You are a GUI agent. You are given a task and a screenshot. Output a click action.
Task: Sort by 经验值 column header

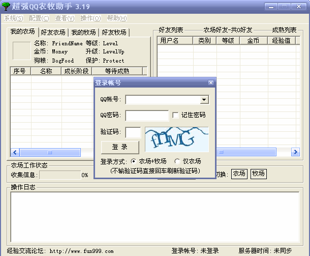click(282, 41)
